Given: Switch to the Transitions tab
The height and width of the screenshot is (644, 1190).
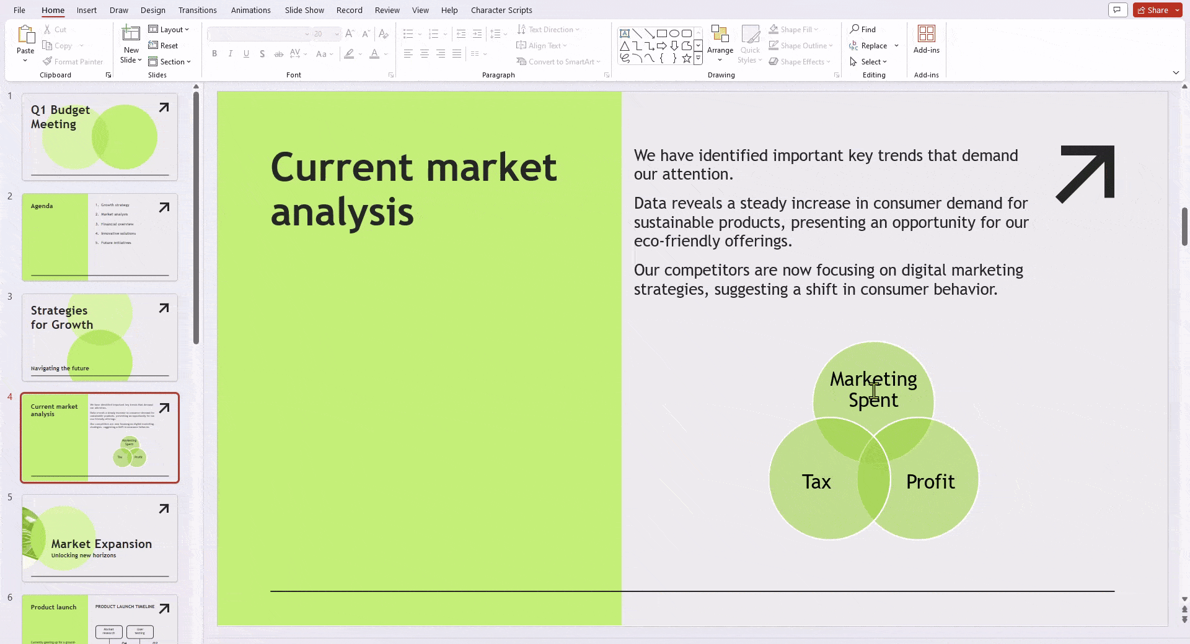Looking at the screenshot, I should [197, 10].
